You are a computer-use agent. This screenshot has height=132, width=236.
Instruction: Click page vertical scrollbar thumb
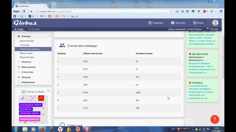click(223, 57)
